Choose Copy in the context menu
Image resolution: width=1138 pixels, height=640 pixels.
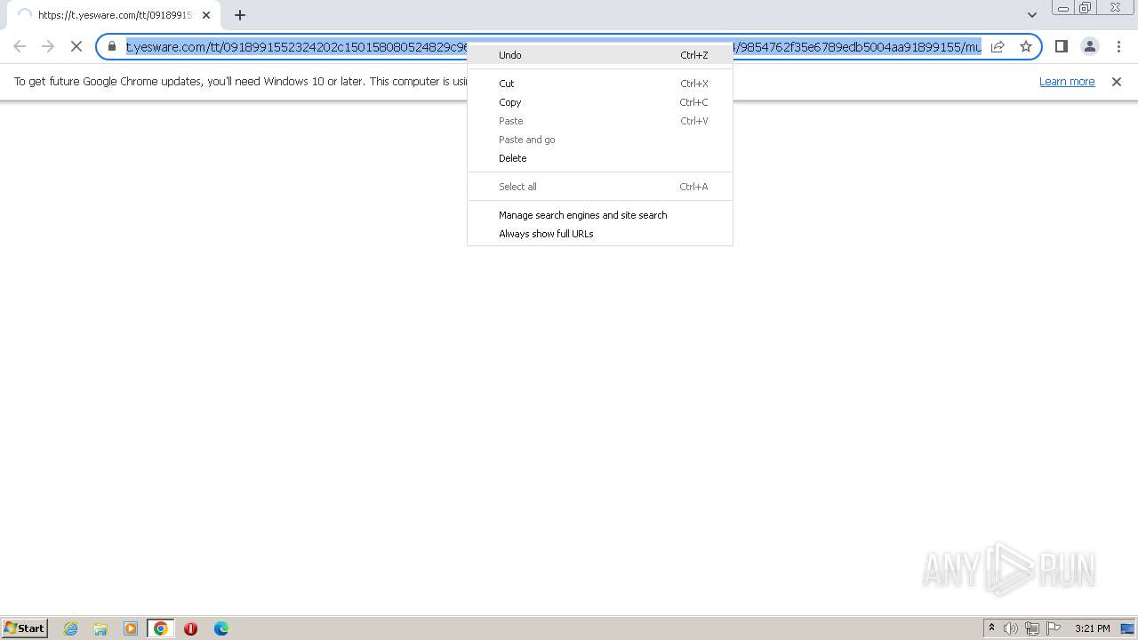click(x=600, y=102)
